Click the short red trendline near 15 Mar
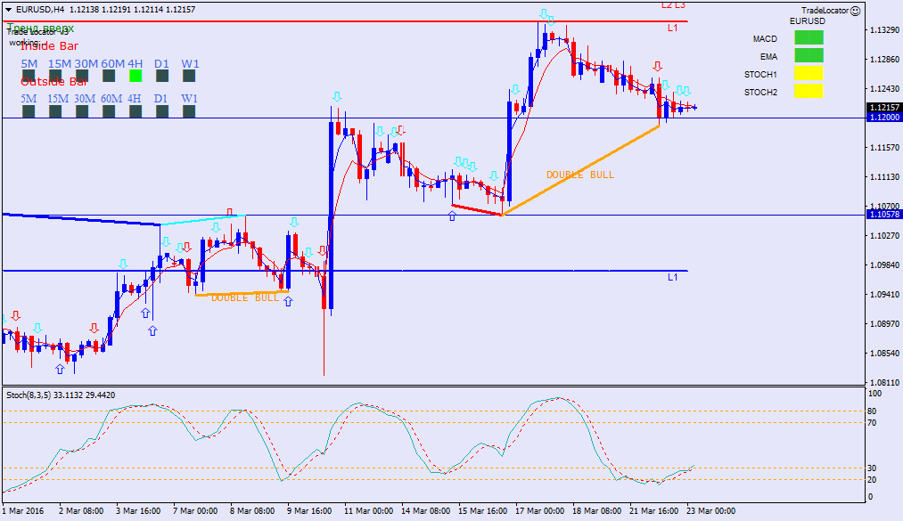This screenshot has width=903, height=521. tap(477, 210)
